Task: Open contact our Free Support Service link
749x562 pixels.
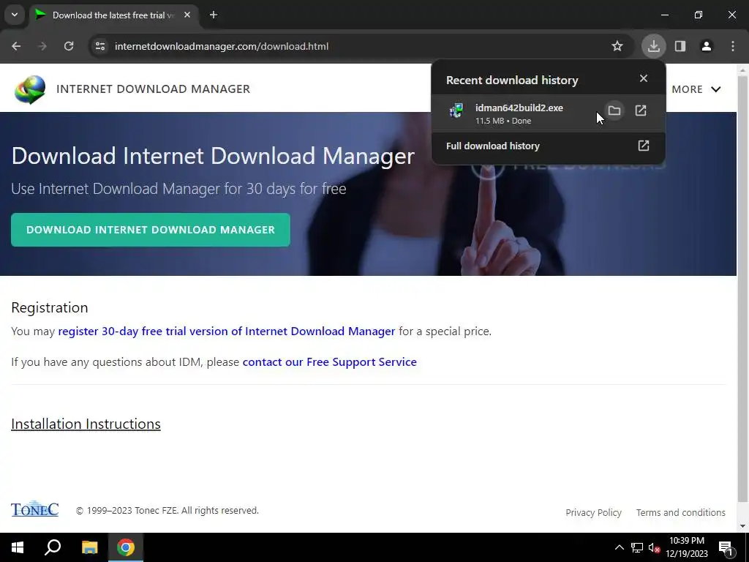Action: (330, 361)
